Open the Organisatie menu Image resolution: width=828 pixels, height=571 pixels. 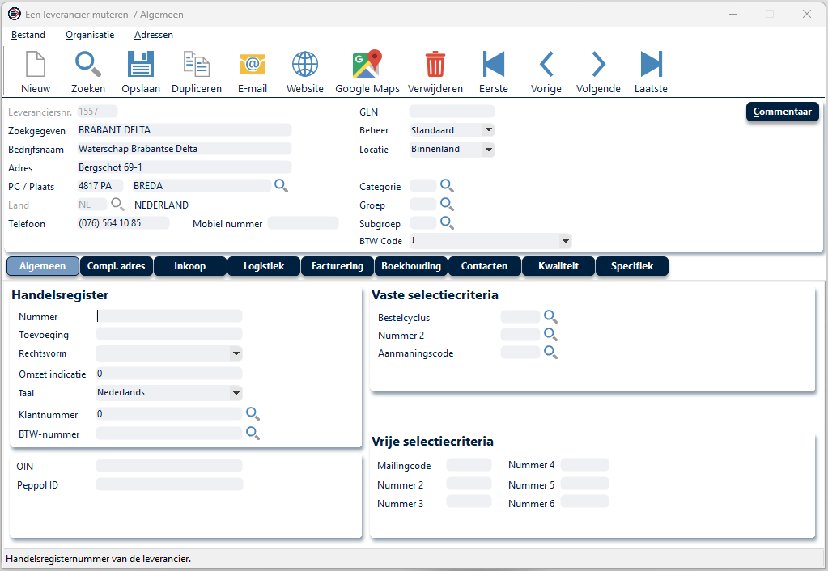pyautogui.click(x=90, y=35)
